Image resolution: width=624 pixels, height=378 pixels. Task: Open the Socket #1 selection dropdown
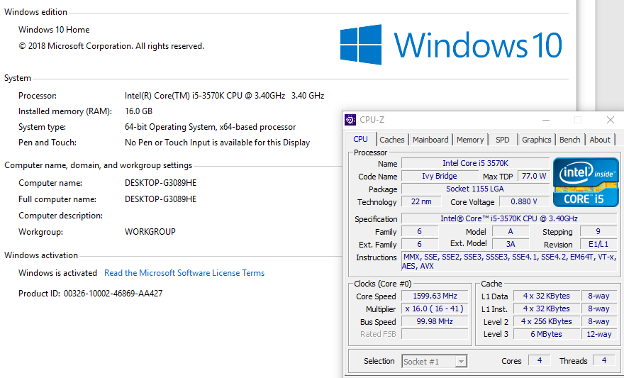tap(434, 361)
